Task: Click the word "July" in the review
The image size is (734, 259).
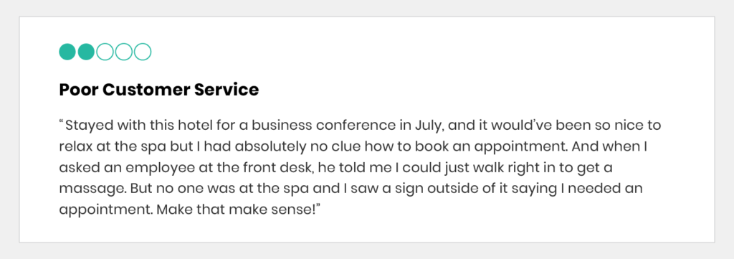Action: [x=427, y=126]
